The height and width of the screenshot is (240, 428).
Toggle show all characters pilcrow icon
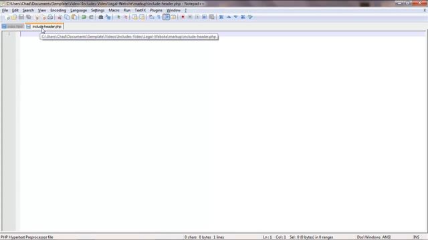pyautogui.click(x=159, y=17)
